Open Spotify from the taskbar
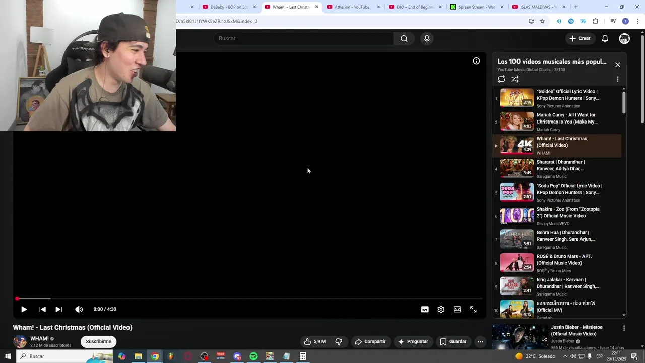 pyautogui.click(x=253, y=356)
